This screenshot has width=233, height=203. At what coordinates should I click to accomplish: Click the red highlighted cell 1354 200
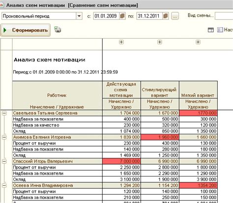pos(198,185)
